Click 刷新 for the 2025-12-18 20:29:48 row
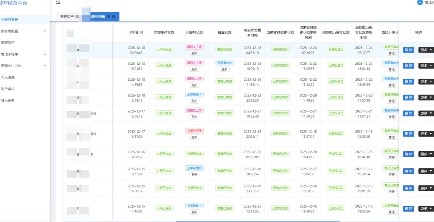The image size is (434, 222). 408,50
